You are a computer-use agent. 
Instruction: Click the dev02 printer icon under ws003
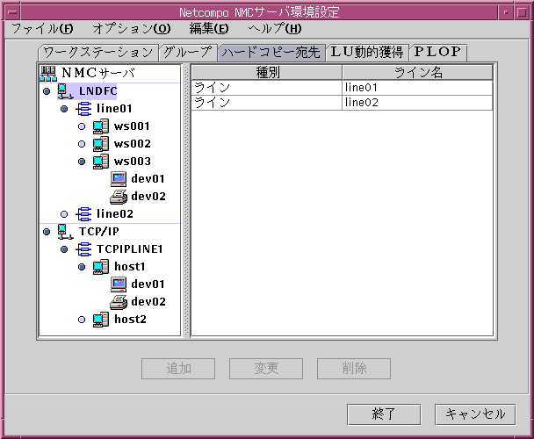[x=119, y=197]
